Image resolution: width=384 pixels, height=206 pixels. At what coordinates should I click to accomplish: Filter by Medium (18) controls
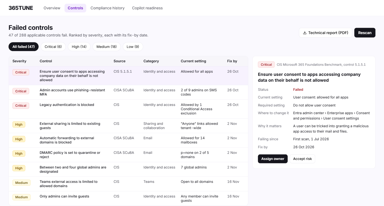(106, 47)
